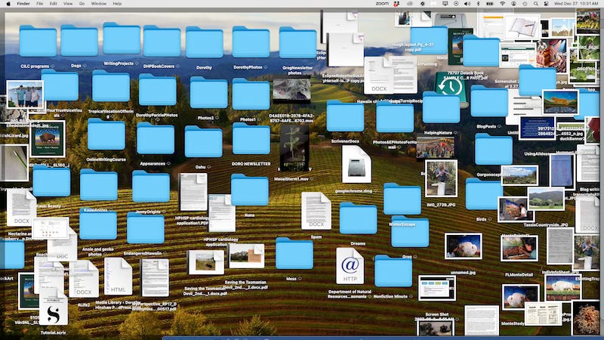Open the Spam DOCX document
The image size is (604, 340).
pyautogui.click(x=316, y=211)
